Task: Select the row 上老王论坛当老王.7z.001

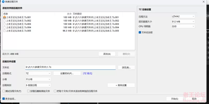Action: 69,17
